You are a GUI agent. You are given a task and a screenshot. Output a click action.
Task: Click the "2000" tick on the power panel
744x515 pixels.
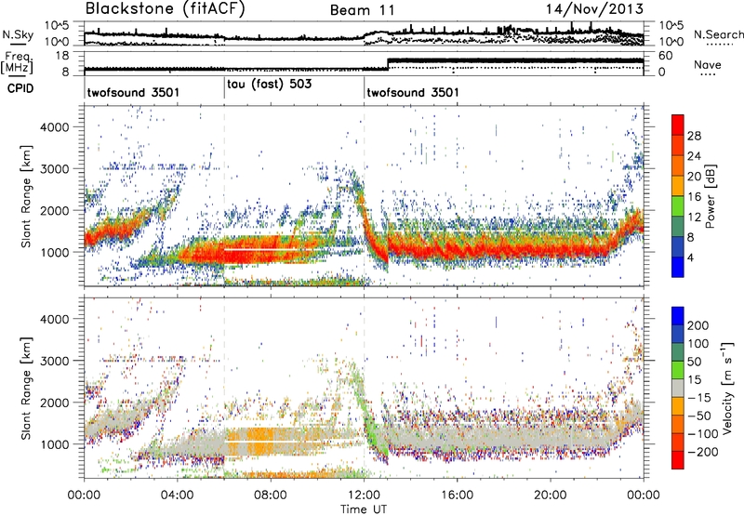(54, 210)
